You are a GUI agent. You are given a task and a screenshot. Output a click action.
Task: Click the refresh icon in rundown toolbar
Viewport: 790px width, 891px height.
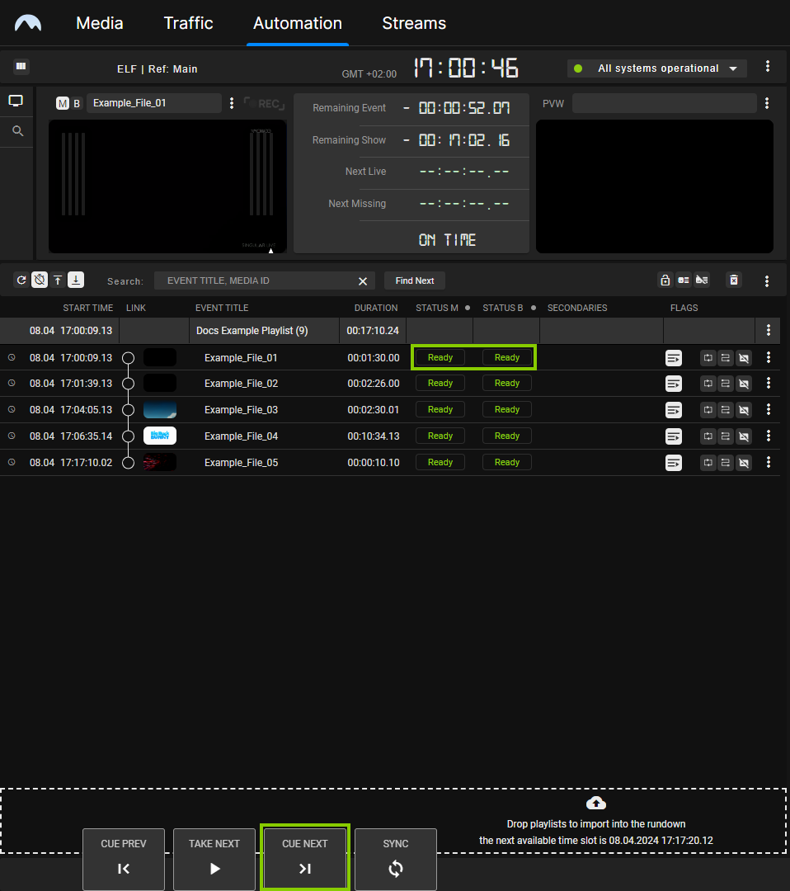(x=21, y=280)
